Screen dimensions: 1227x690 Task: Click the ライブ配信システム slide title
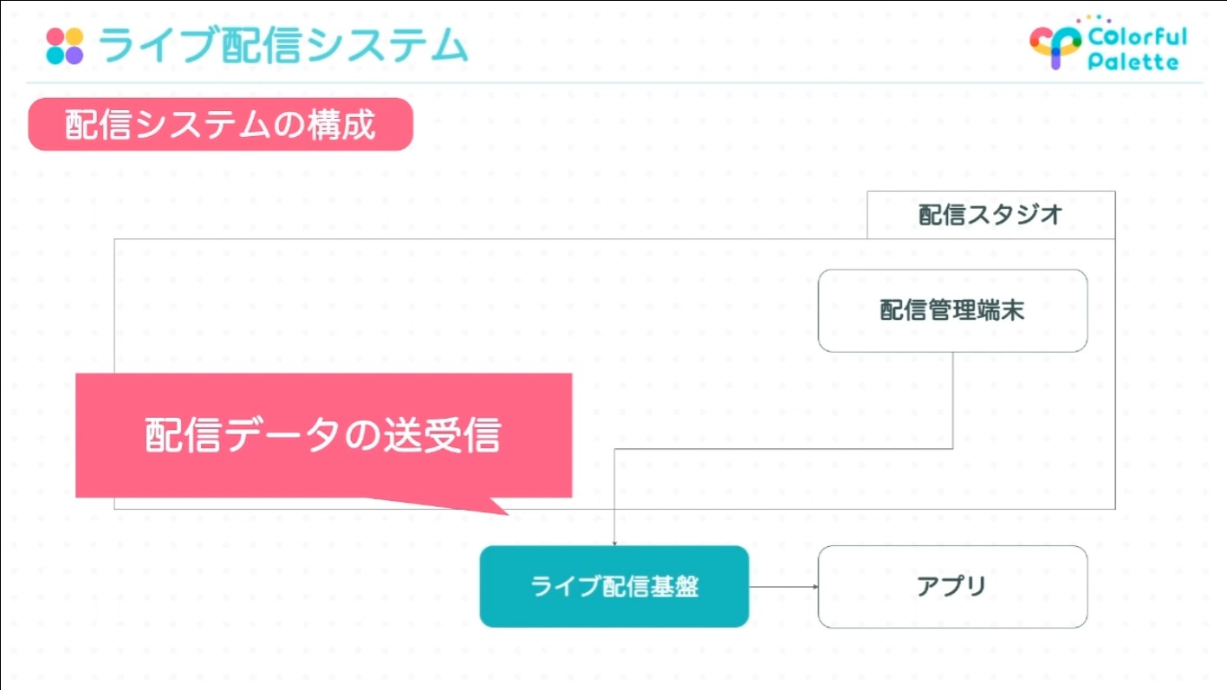click(x=282, y=46)
